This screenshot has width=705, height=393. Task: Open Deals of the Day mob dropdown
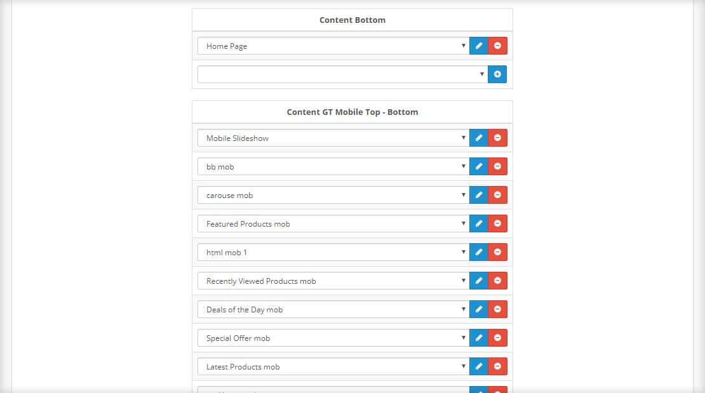click(333, 309)
